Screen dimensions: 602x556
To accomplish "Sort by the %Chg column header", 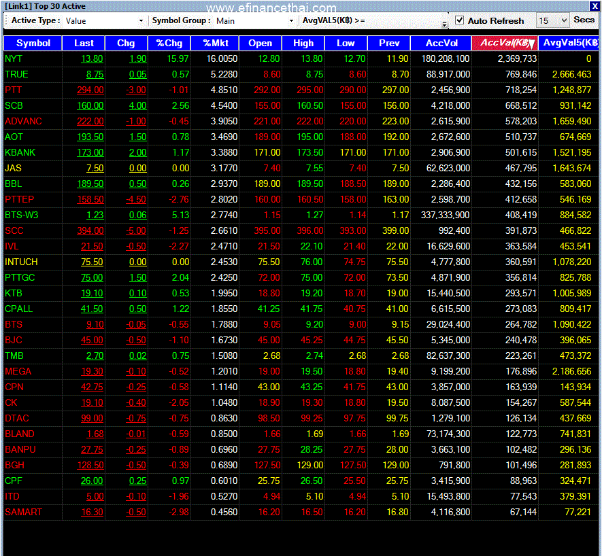I will coord(169,43).
